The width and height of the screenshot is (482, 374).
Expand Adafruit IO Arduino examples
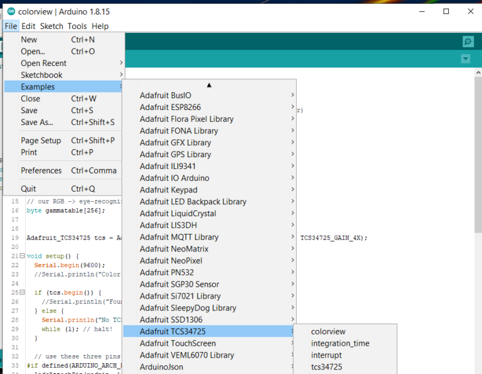pos(210,178)
